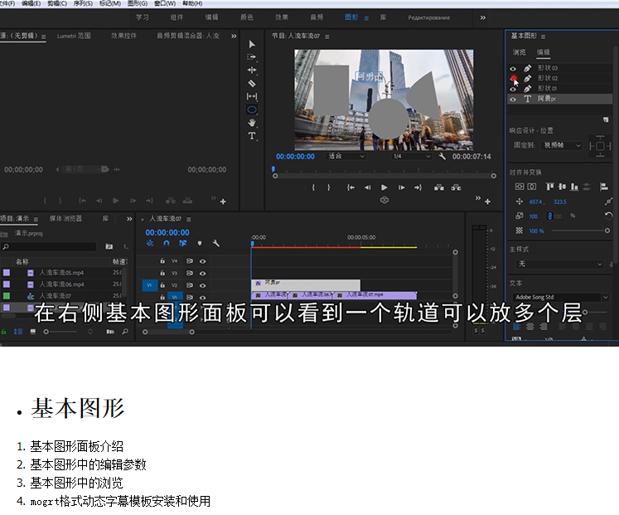The image size is (619, 515).
Task: Go to Out point in Program Monitor
Action: click(x=418, y=187)
